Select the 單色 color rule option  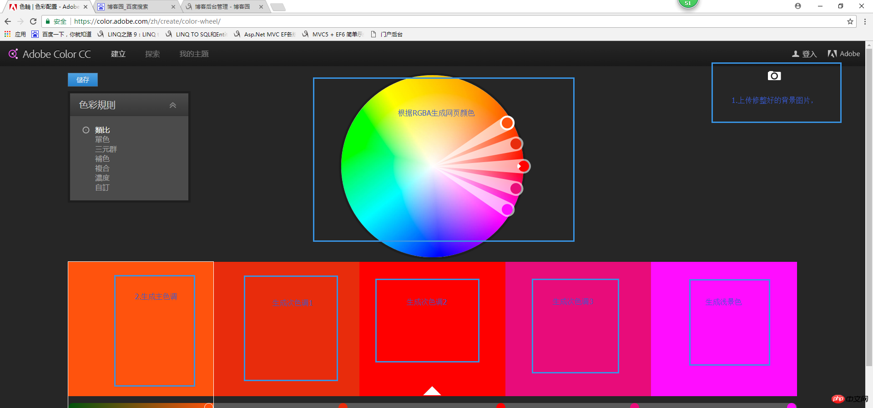102,140
